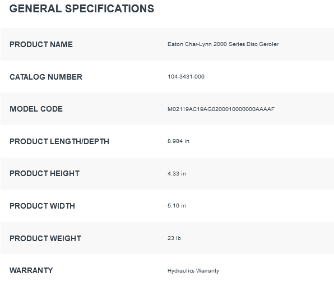The height and width of the screenshot is (286, 334).
Task: Select the PRODUCT WEIGHT label
Action: [x=45, y=238]
